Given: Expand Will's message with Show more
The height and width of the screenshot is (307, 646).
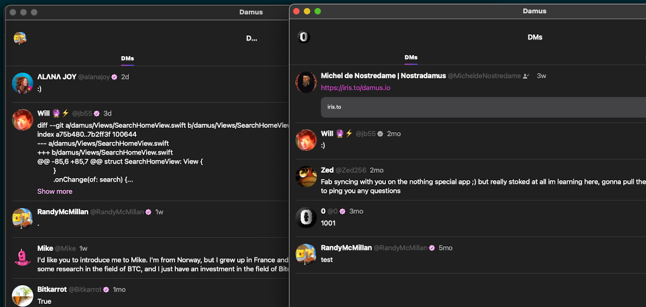Looking at the screenshot, I should [55, 191].
